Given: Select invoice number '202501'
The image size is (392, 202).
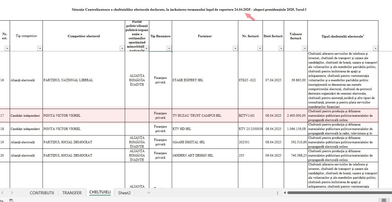Looking at the screenshot, I should [250, 142].
